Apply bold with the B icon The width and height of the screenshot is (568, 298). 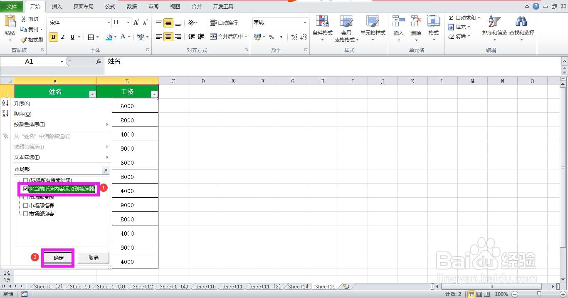coord(53,37)
